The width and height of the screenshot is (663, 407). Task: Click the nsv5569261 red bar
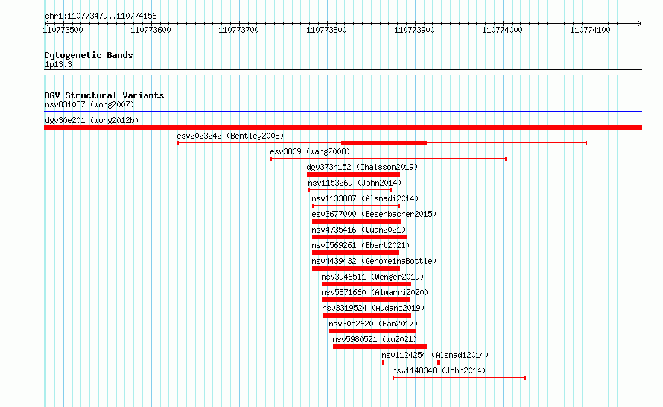tap(355, 253)
